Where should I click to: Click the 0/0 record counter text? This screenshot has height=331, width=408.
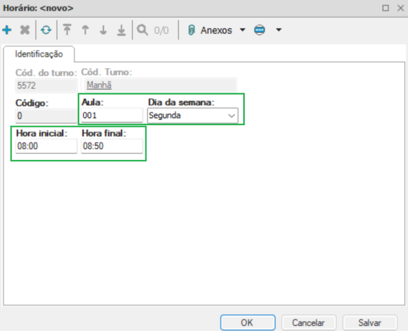click(x=162, y=30)
